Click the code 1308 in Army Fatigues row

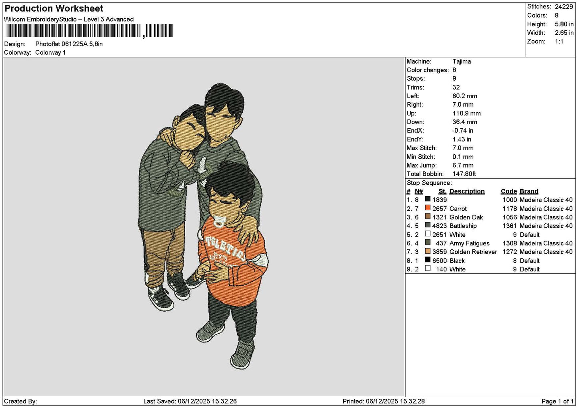(x=510, y=243)
